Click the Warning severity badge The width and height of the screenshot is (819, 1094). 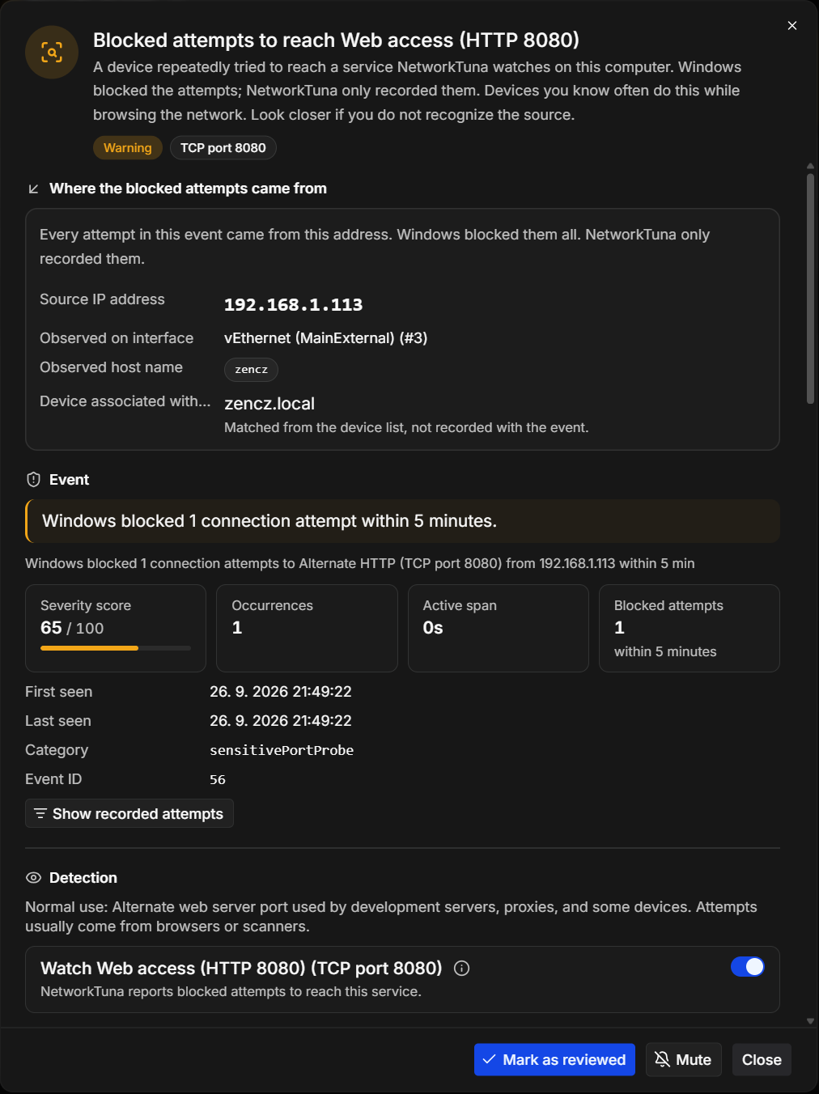128,148
